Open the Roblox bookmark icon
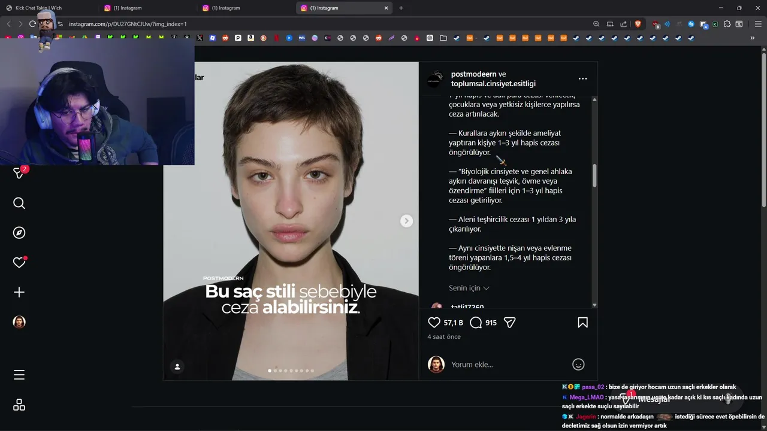Viewport: 767px width, 431px height. point(213,38)
